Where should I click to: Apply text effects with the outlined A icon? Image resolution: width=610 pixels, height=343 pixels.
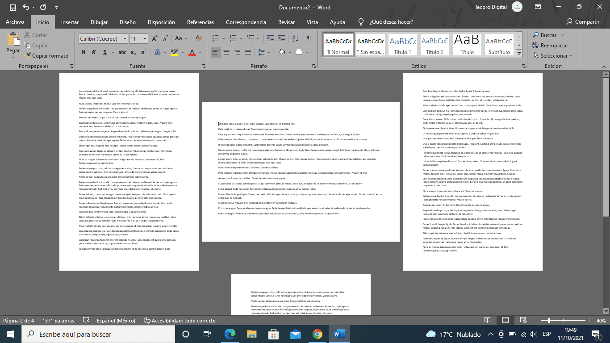point(158,52)
